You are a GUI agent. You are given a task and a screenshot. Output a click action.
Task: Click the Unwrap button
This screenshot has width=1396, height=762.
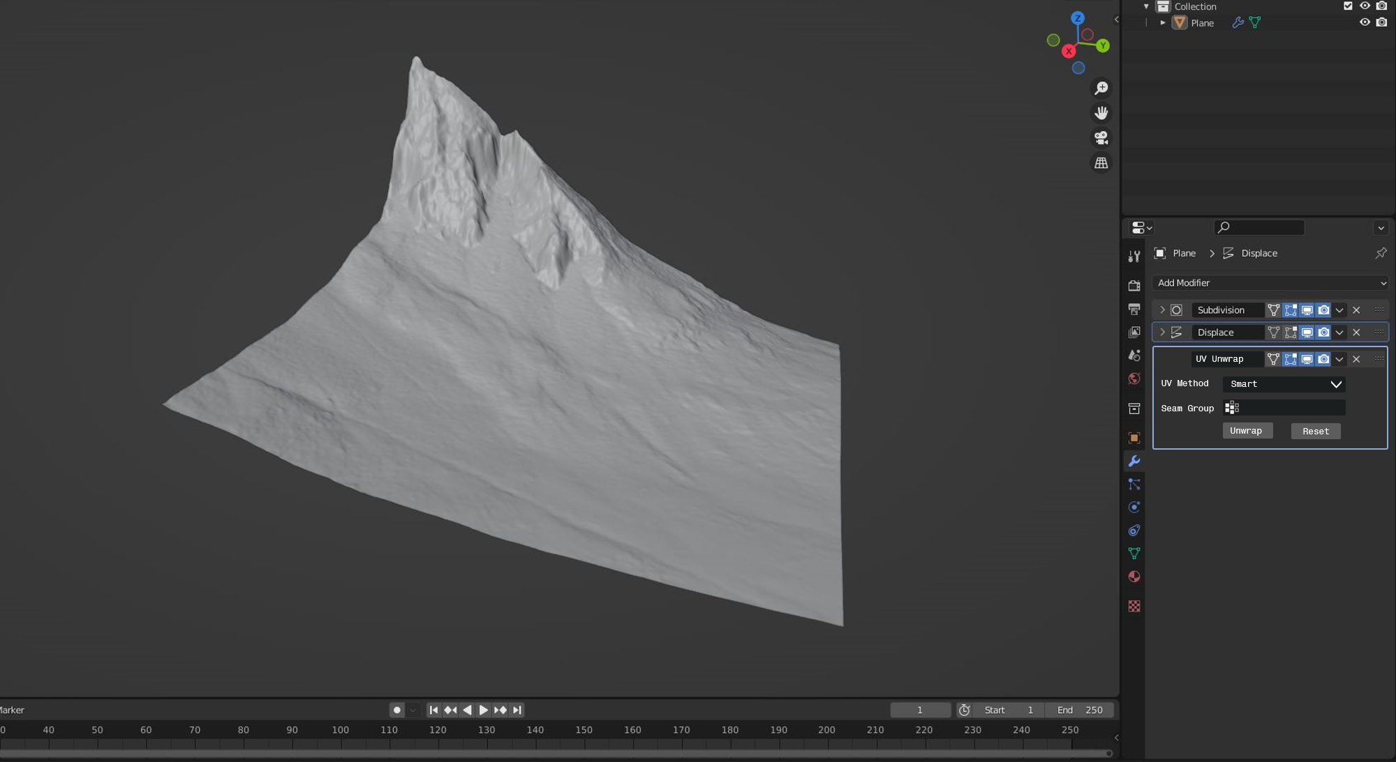1247,431
